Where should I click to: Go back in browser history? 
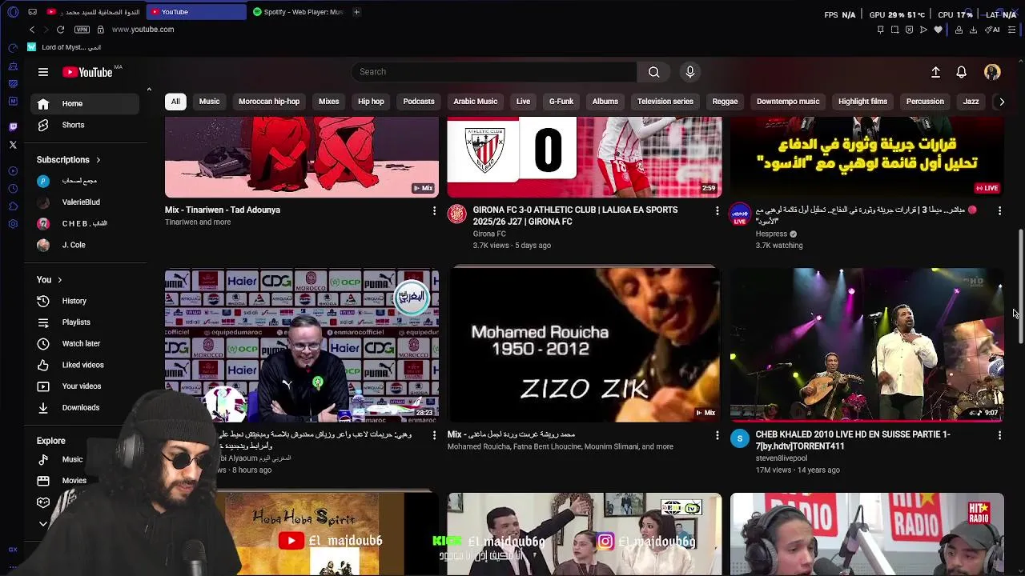point(32,30)
